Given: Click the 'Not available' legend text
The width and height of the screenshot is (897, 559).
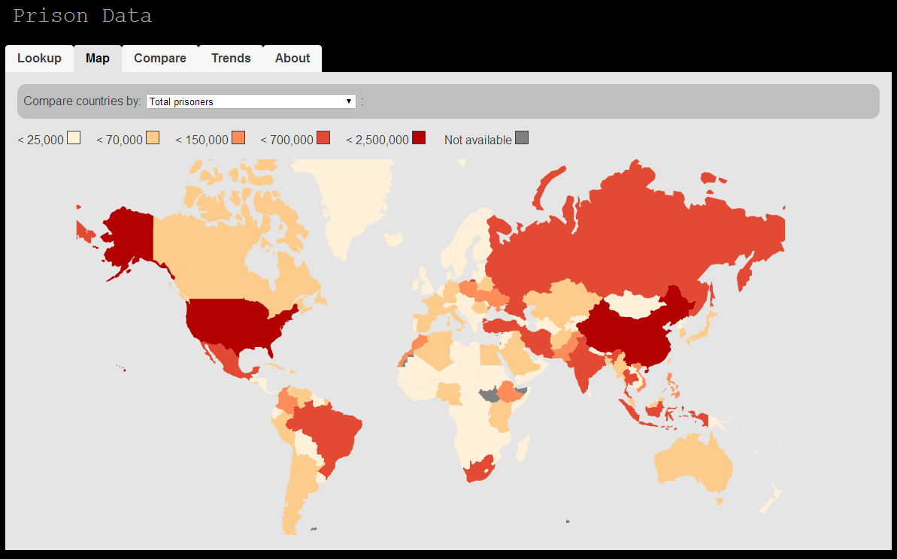Looking at the screenshot, I should click(x=477, y=140).
